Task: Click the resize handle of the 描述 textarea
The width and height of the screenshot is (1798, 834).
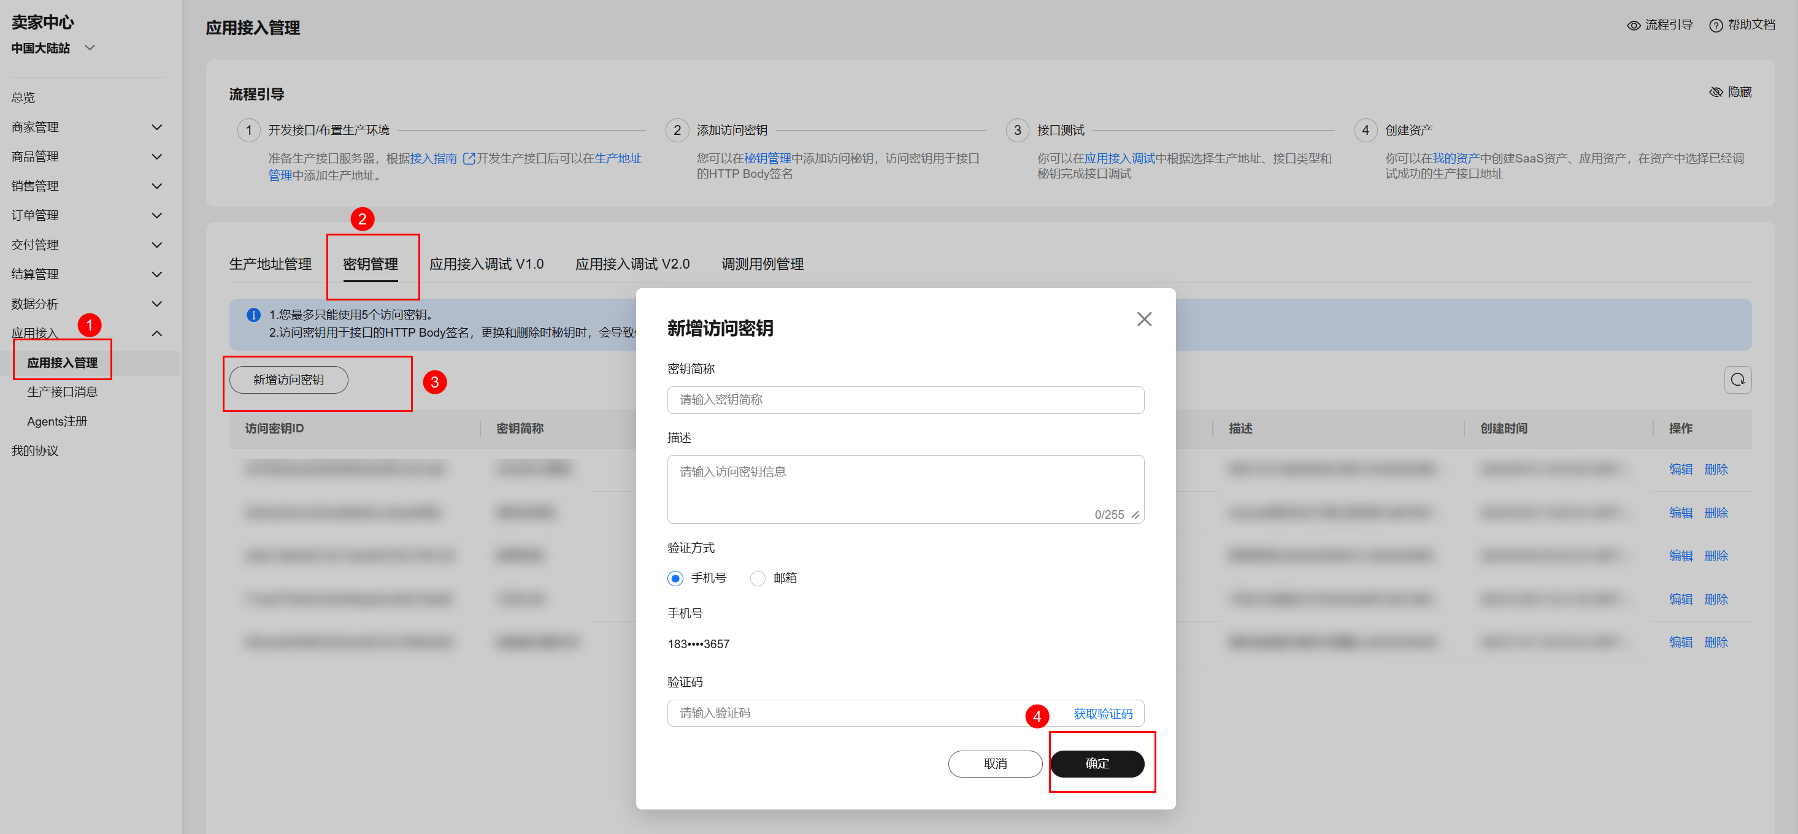Action: (x=1136, y=515)
